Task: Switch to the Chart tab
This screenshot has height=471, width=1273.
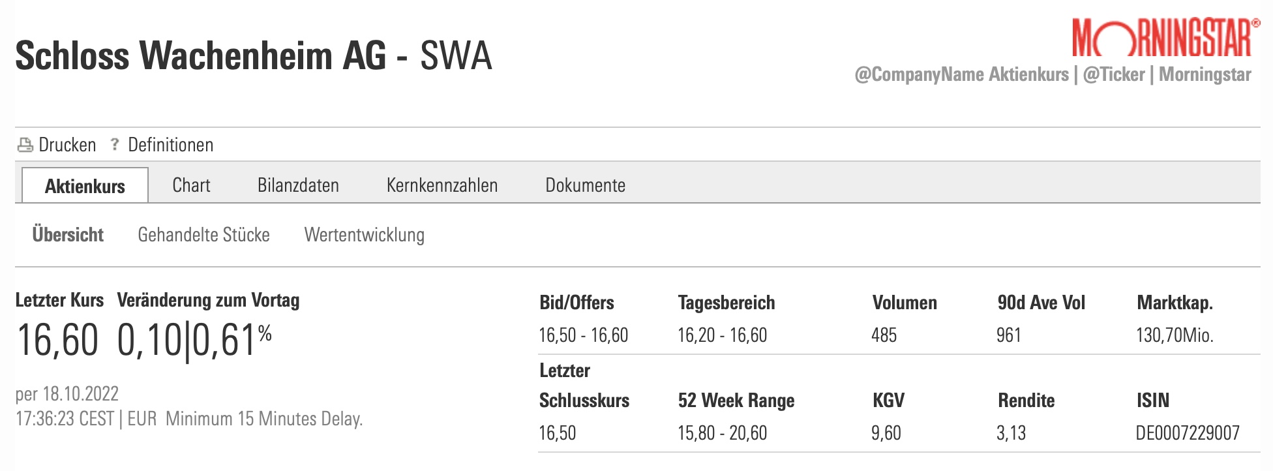Action: (191, 185)
